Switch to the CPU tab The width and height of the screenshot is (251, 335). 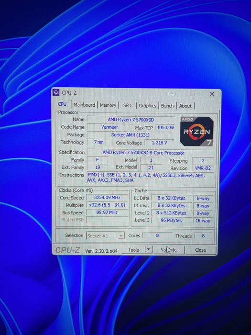coord(62,104)
